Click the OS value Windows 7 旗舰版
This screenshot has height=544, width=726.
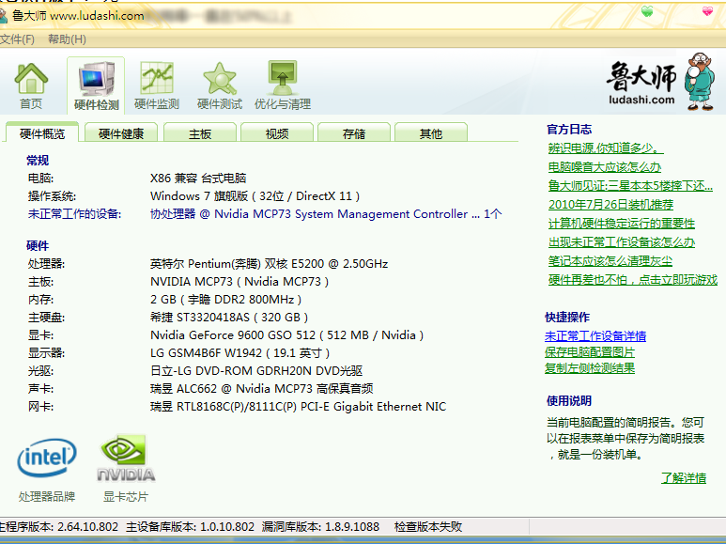click(x=255, y=196)
